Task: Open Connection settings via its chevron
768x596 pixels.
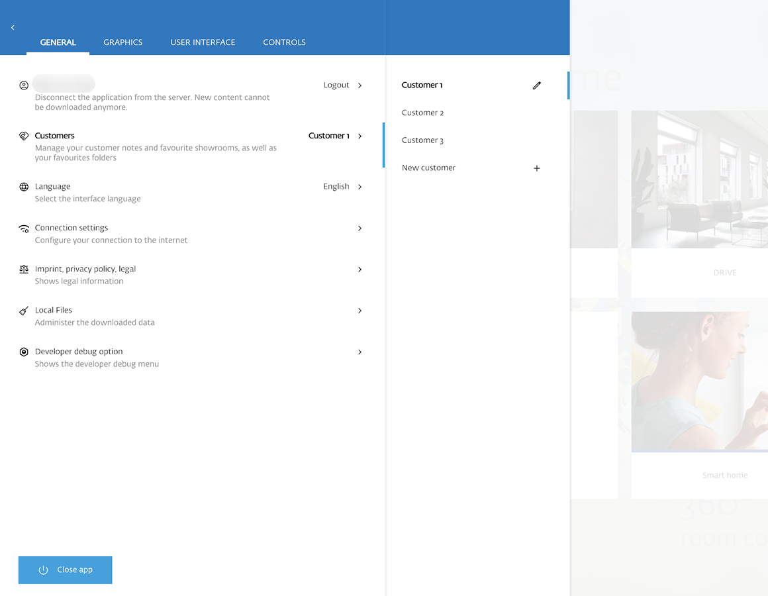Action: pyautogui.click(x=360, y=228)
